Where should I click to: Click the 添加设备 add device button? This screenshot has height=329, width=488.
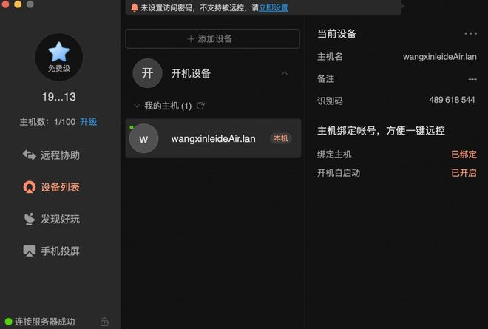(x=212, y=38)
